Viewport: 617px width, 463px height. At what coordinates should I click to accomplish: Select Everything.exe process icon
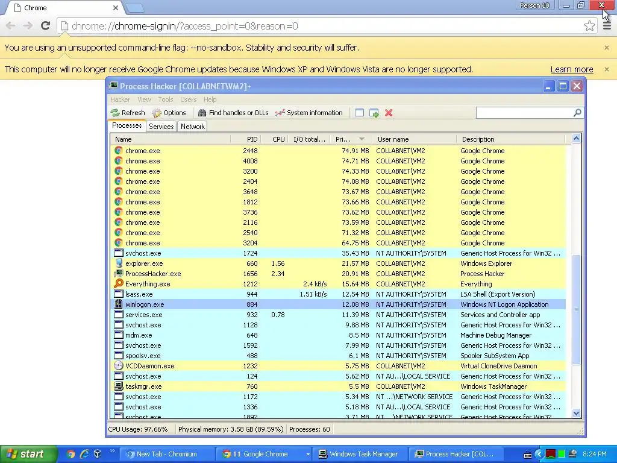click(119, 284)
